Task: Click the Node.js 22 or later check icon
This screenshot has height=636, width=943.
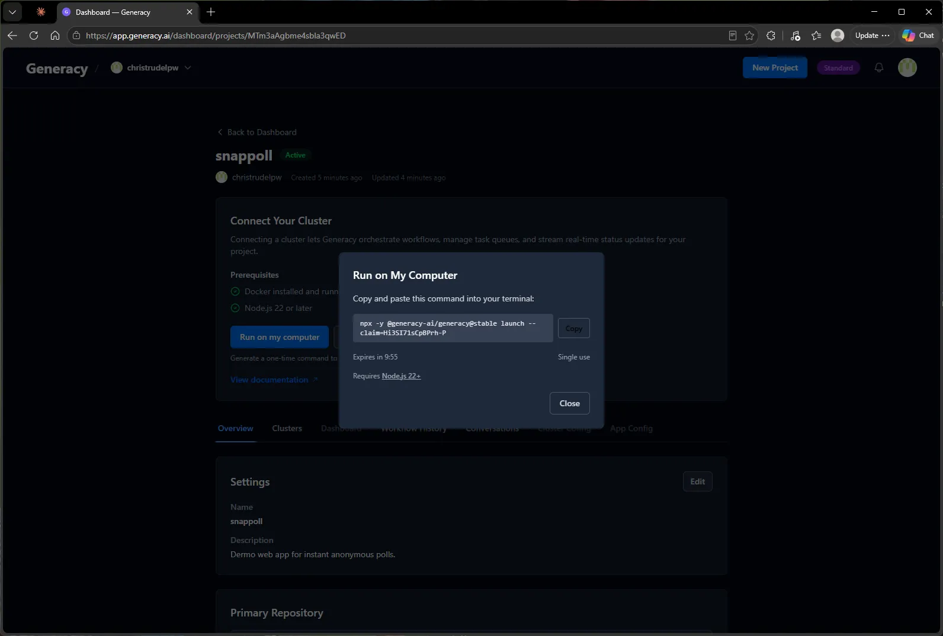Action: pyautogui.click(x=235, y=308)
